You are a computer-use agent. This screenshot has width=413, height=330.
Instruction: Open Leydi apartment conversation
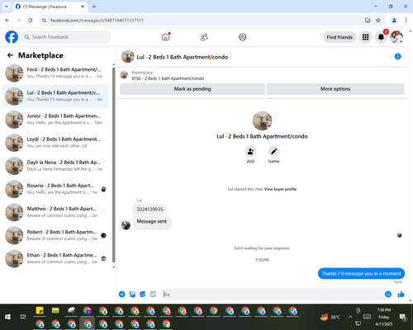[x=56, y=143]
